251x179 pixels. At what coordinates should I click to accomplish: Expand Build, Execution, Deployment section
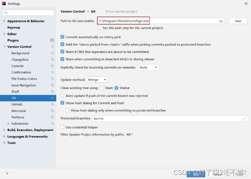pos(5,130)
